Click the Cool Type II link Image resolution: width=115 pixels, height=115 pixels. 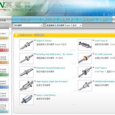(x=101, y=41)
